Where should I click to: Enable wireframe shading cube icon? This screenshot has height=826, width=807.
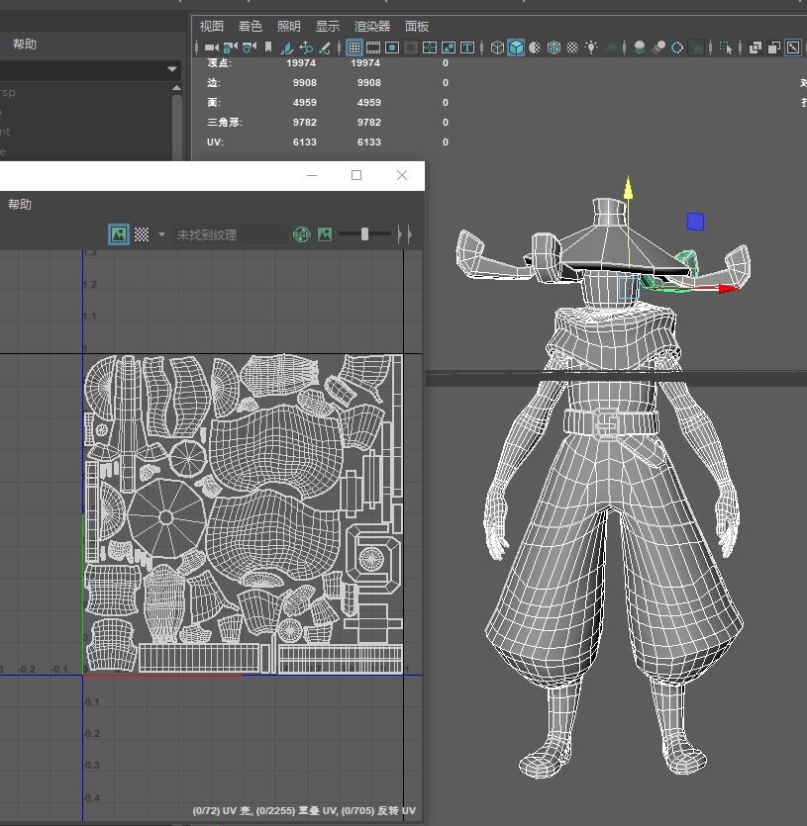click(497, 47)
